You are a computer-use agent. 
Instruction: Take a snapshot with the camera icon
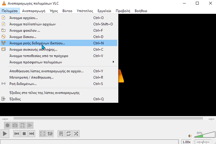coord(15,125)
